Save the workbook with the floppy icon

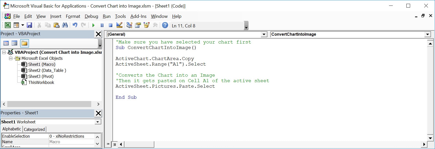pos(29,25)
